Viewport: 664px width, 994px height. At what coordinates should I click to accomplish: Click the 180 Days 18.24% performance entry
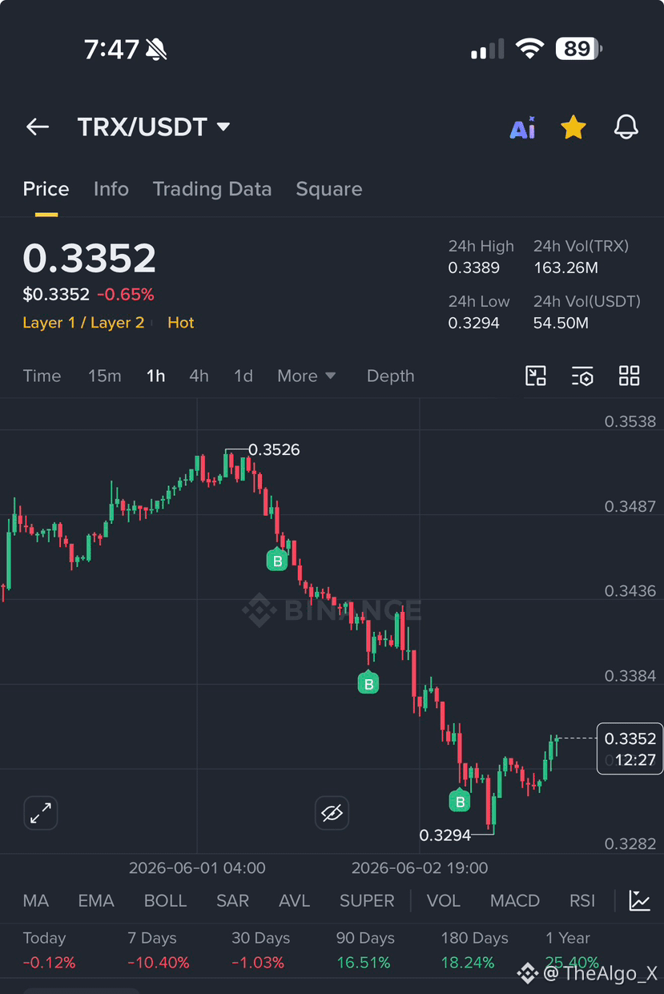pyautogui.click(x=475, y=950)
